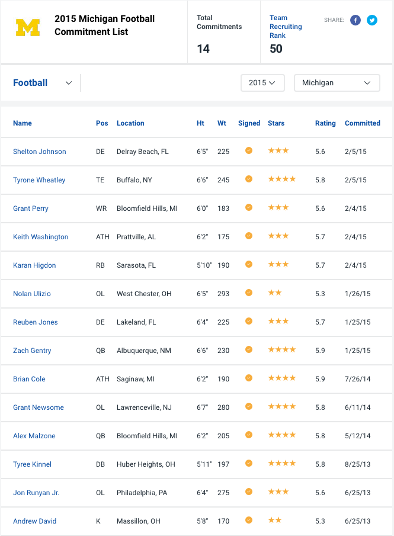Click Zach Gentry's signed checkmark icon
394x536 pixels.
pyautogui.click(x=249, y=349)
